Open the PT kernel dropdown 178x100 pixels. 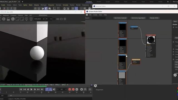pyautogui.click(x=49, y=19)
